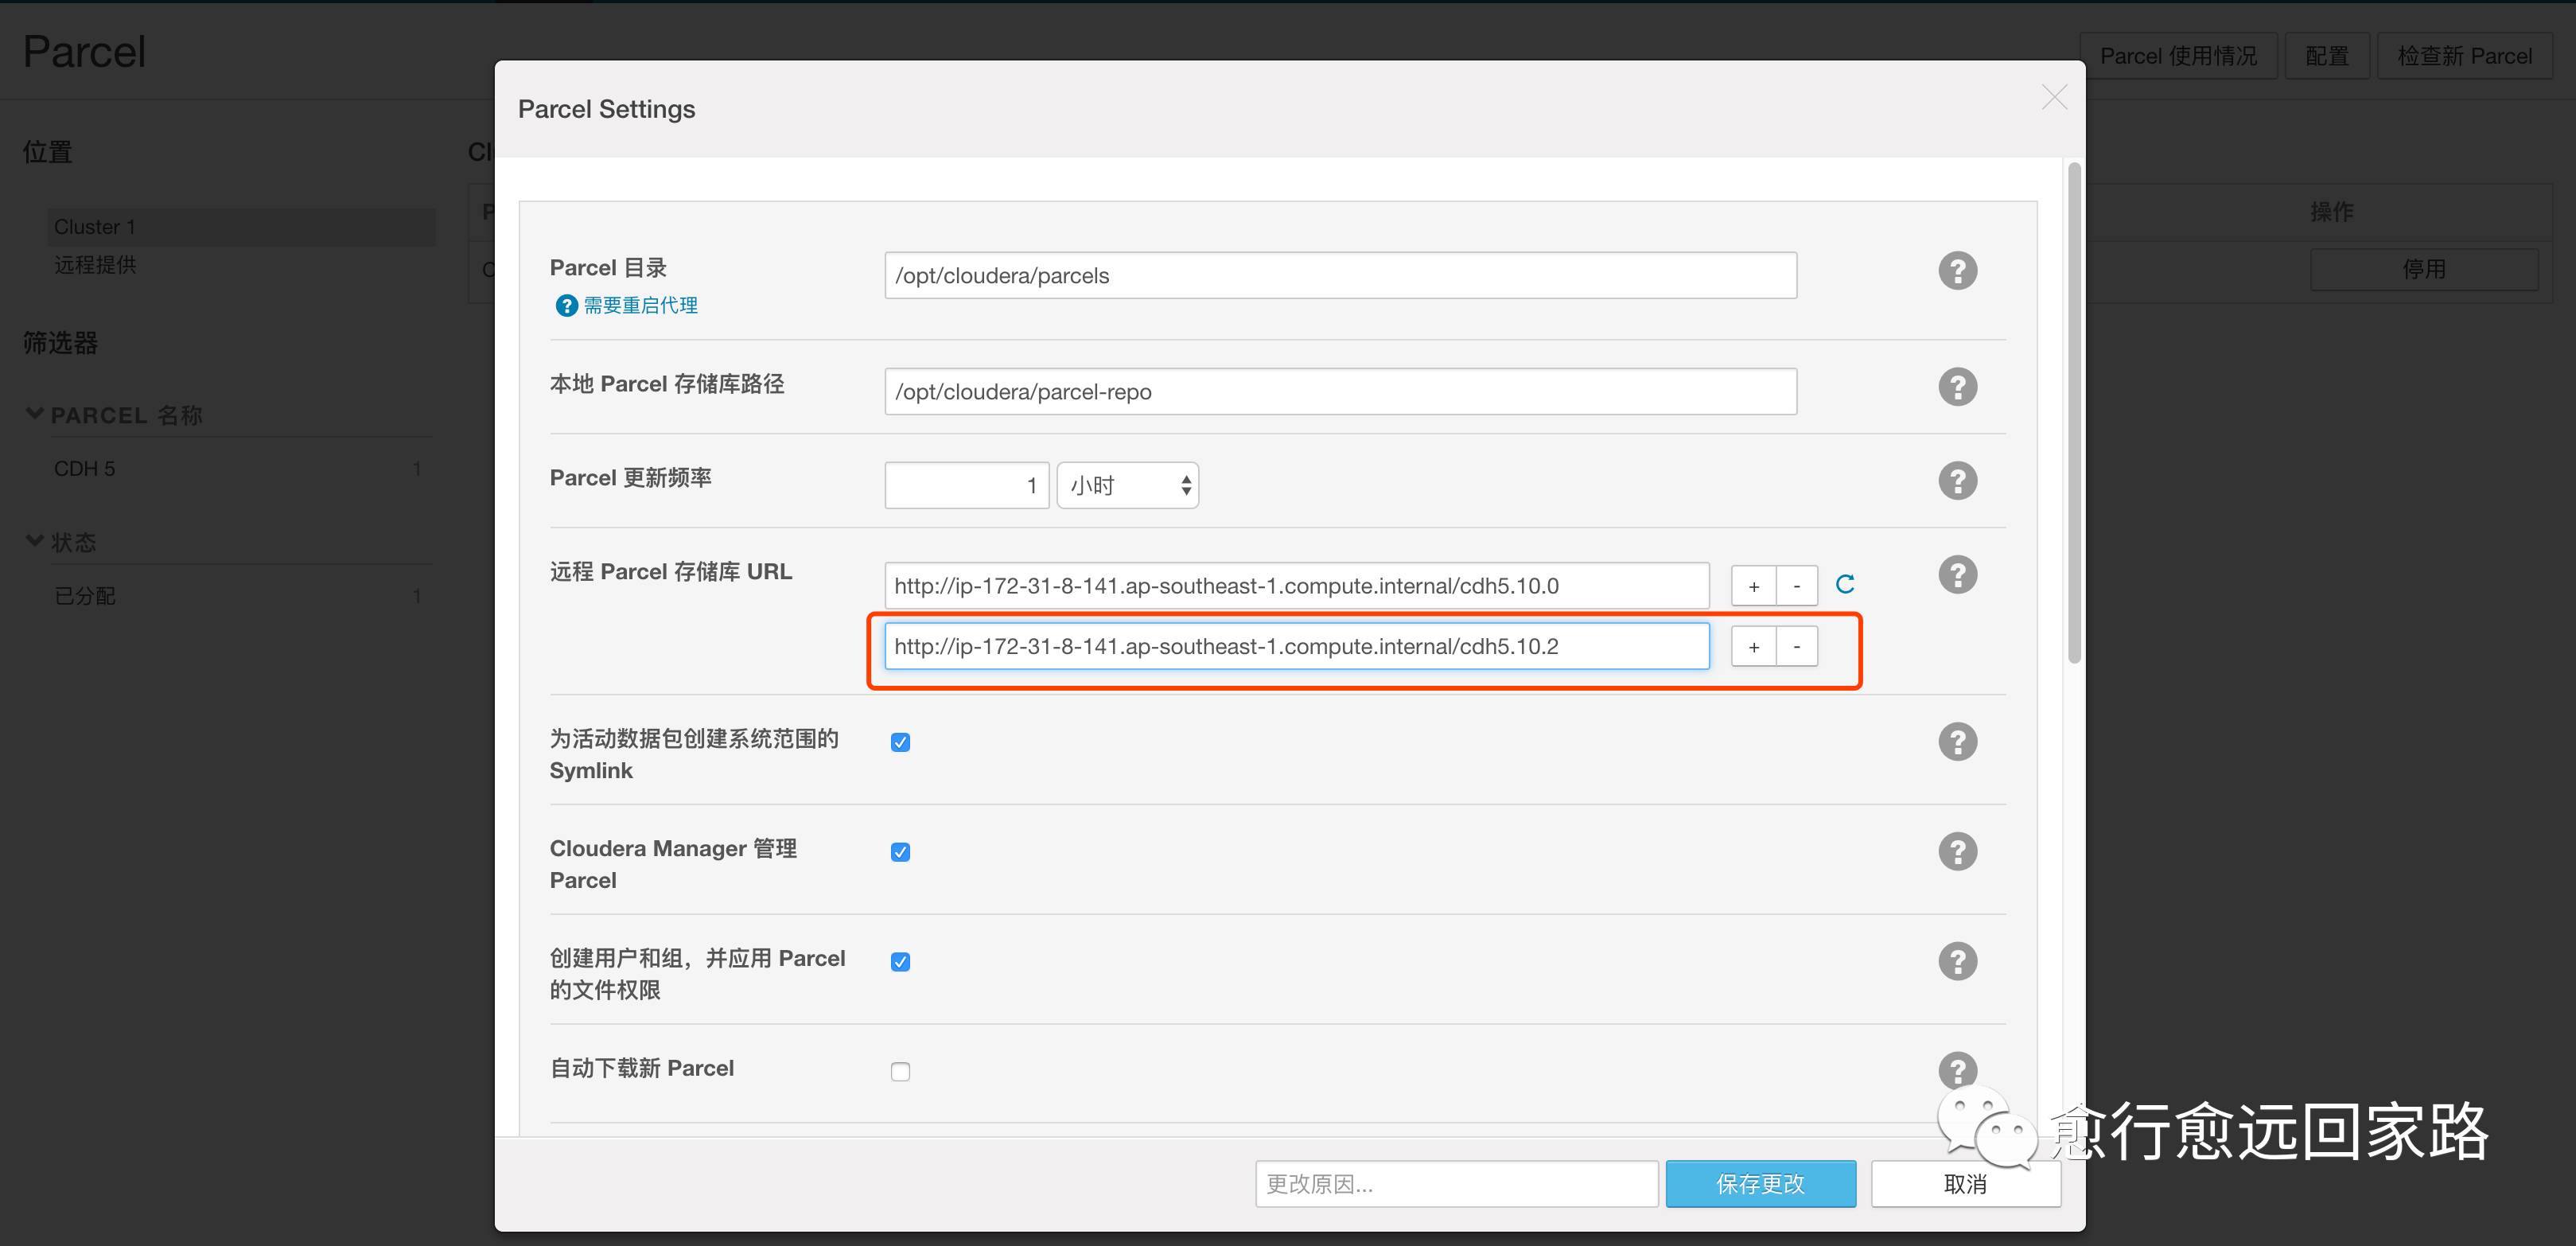Image resolution: width=2576 pixels, height=1246 pixels.
Task: Select Cluster 1 in location list
Action: point(240,227)
